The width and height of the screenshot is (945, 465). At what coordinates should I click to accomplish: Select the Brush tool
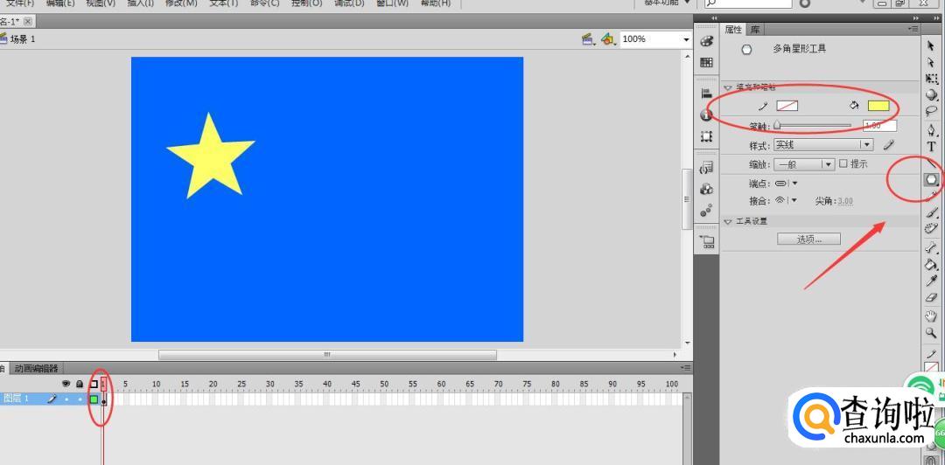(932, 212)
